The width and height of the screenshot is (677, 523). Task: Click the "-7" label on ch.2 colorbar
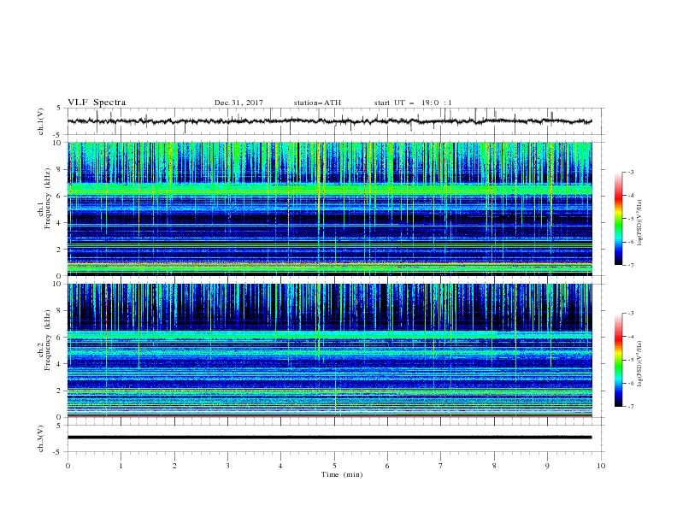[x=631, y=407]
